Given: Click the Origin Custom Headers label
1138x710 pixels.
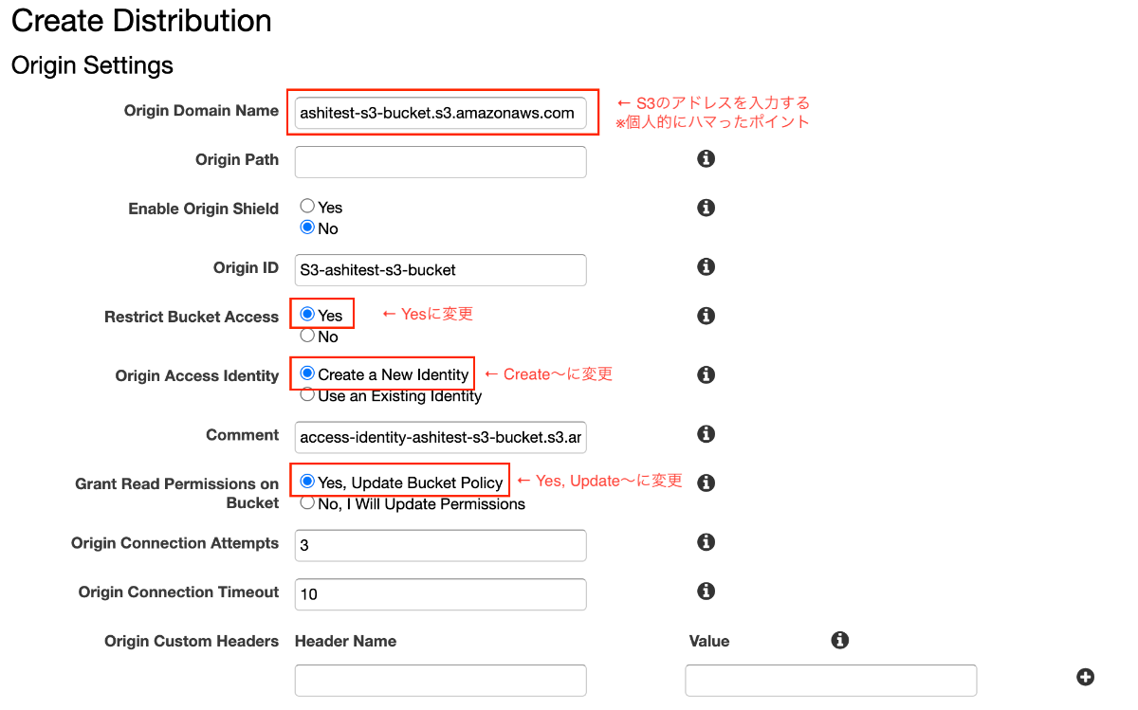Looking at the screenshot, I should (x=192, y=642).
